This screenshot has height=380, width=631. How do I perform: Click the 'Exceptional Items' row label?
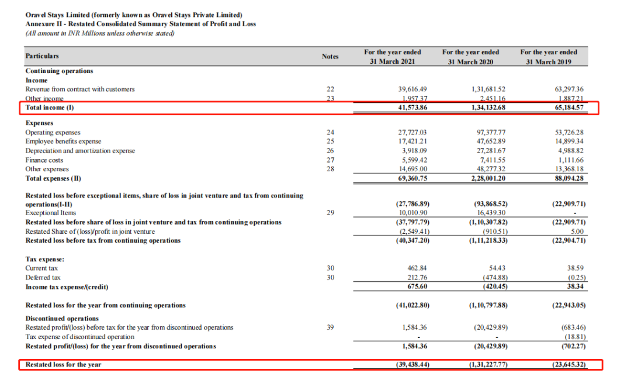pyautogui.click(x=51, y=213)
